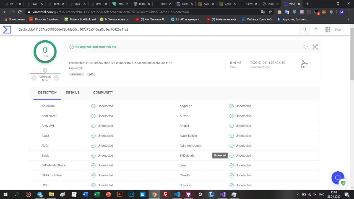Click the green shield badge icon
Viewport: 354px width, 199px height.
coord(343,183)
